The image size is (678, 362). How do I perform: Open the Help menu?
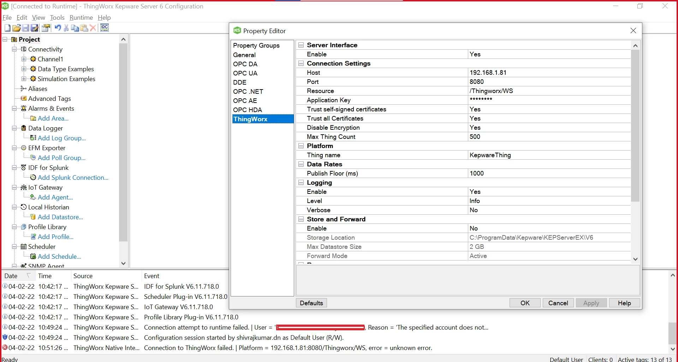pyautogui.click(x=104, y=17)
